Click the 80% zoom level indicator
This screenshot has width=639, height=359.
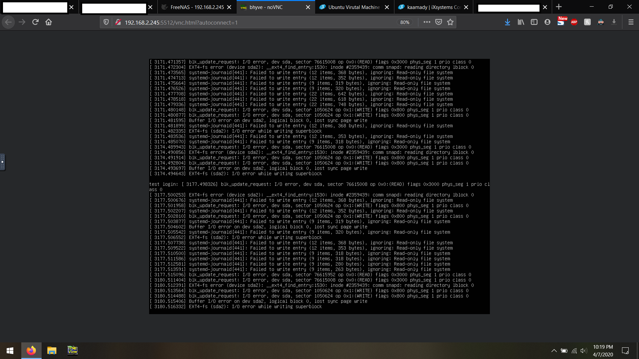click(x=405, y=22)
